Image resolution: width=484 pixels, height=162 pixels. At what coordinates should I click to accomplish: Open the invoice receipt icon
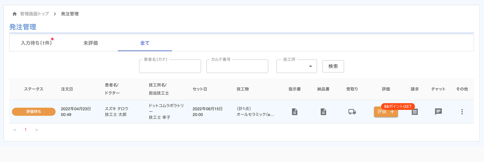(x=415, y=112)
